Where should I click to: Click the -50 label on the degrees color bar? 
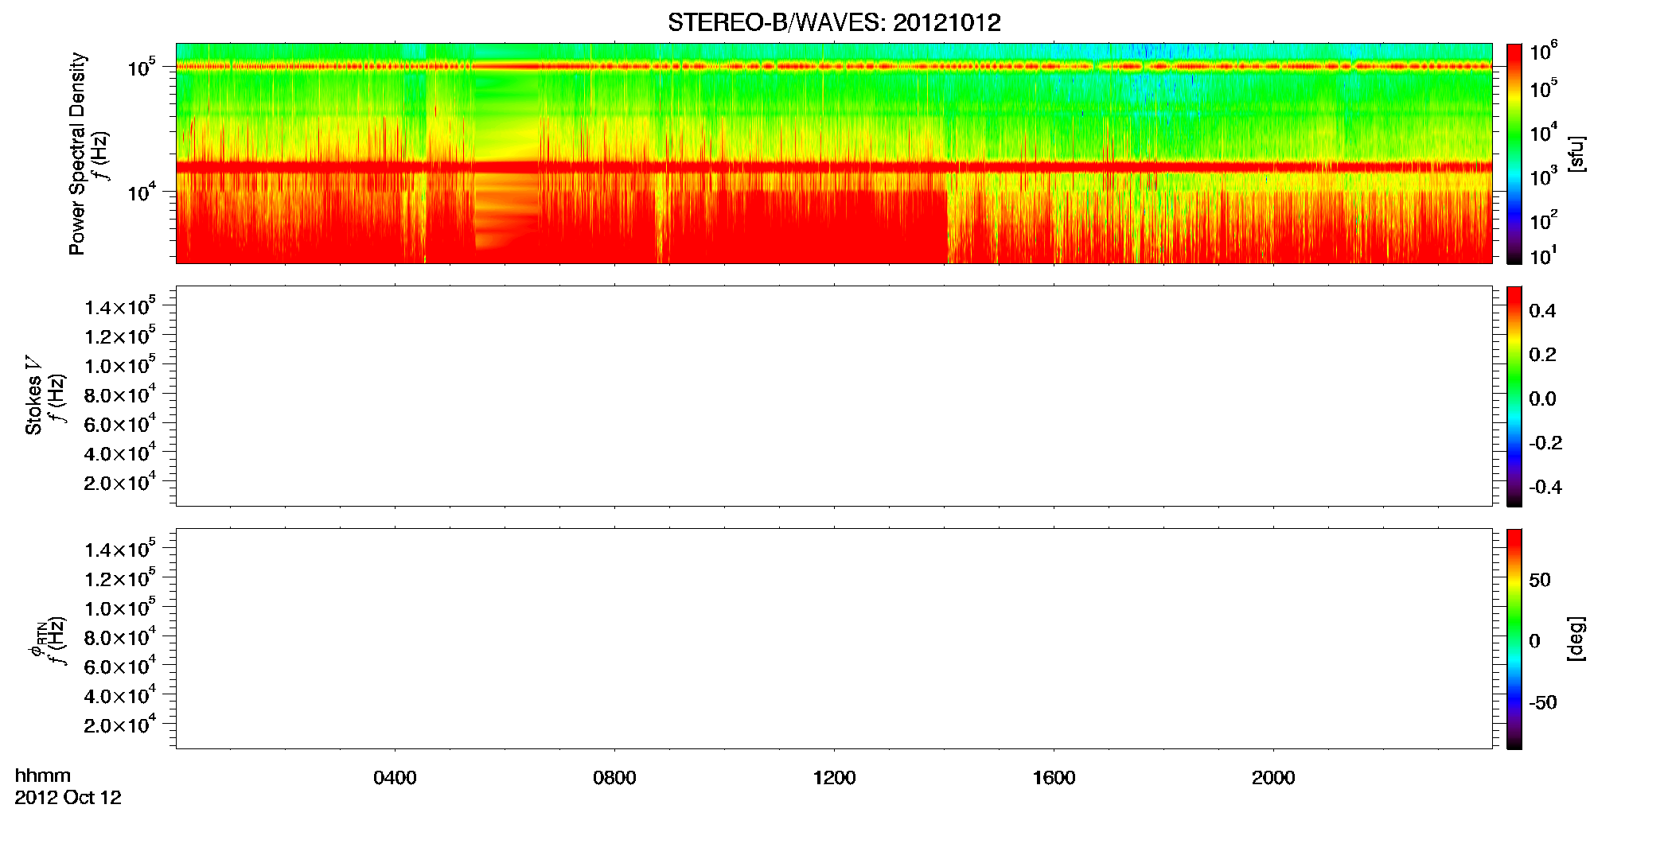[x=1543, y=702]
